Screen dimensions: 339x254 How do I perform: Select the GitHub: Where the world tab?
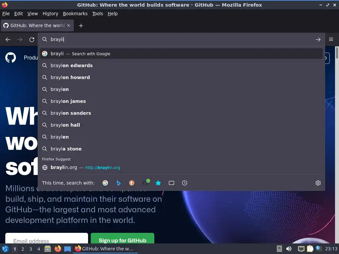(x=37, y=25)
